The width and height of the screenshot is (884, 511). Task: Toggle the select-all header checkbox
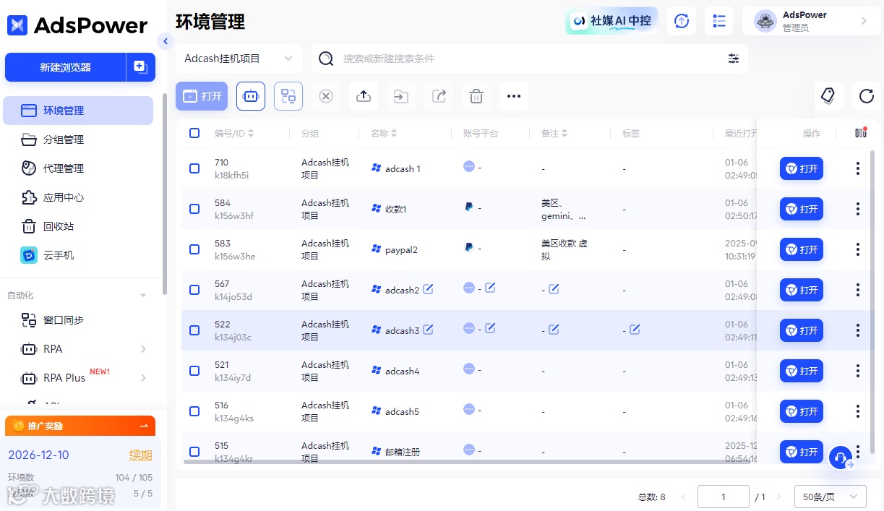(194, 133)
